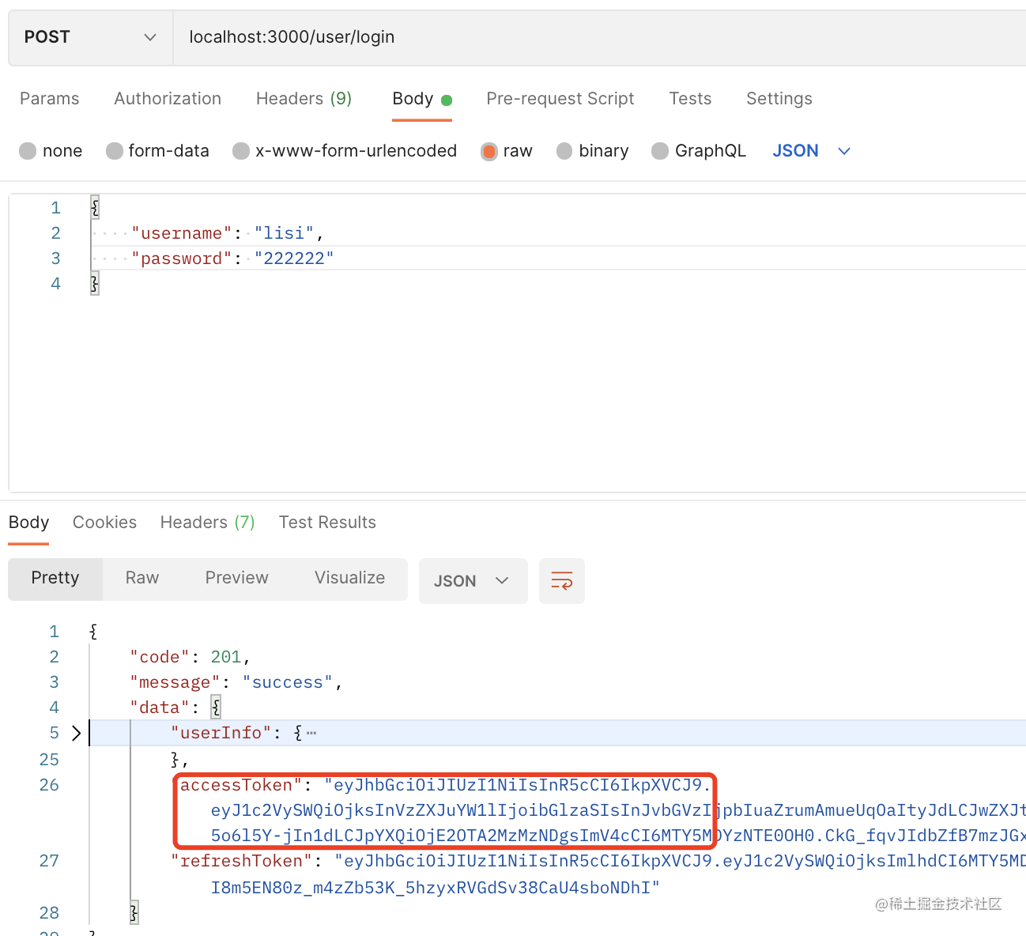This screenshot has width=1026, height=936.
Task: Collapse the data object at its brace
Action: click(x=216, y=708)
